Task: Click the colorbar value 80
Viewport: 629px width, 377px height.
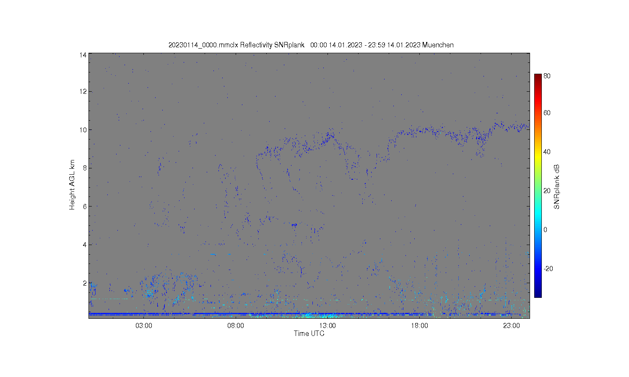Action: [547, 76]
